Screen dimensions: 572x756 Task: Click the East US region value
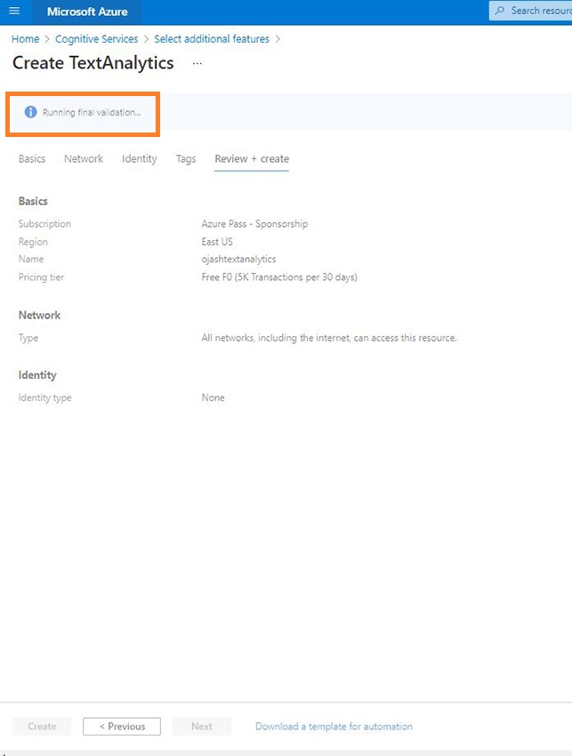pyautogui.click(x=217, y=242)
